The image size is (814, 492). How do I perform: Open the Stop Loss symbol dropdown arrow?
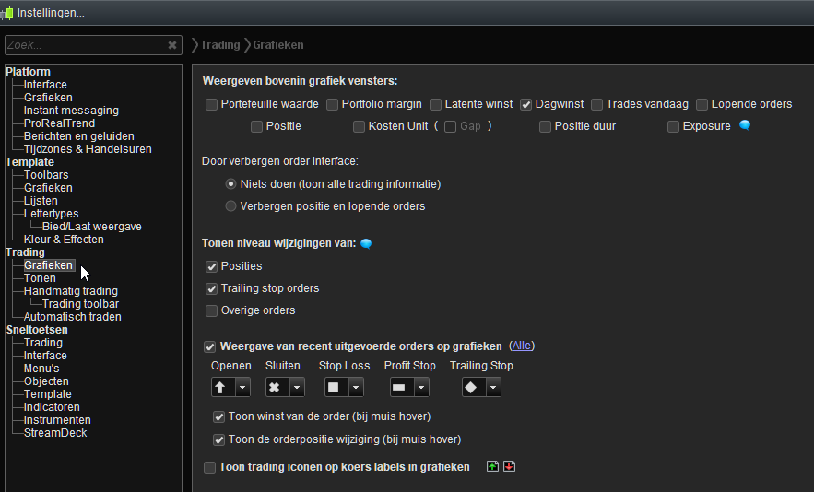[x=354, y=388]
